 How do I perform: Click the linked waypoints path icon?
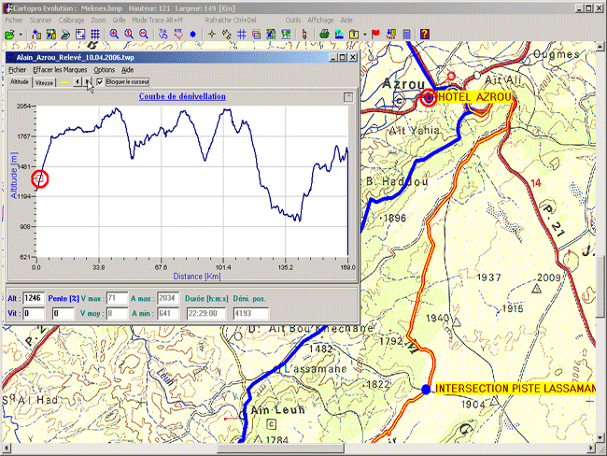227,35
